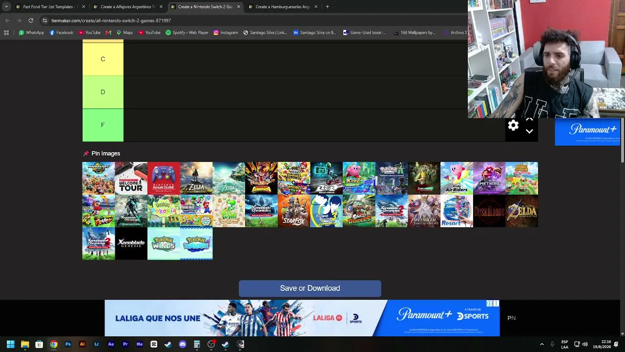Open the WhatsApp bookmark
Image resolution: width=625 pixels, height=352 pixels.
coord(31,33)
